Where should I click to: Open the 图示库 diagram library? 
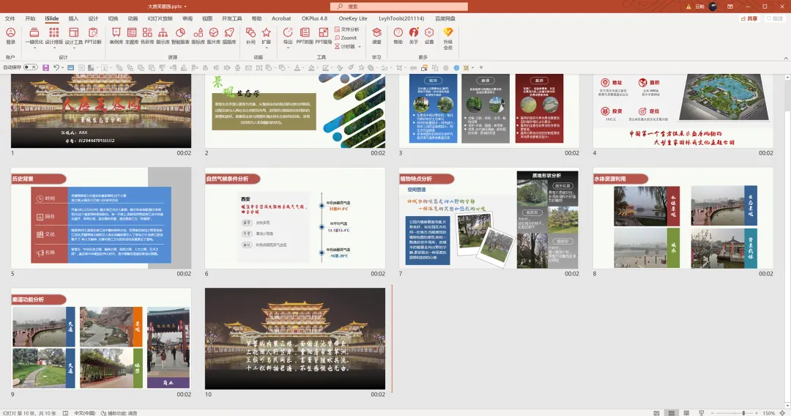point(163,36)
